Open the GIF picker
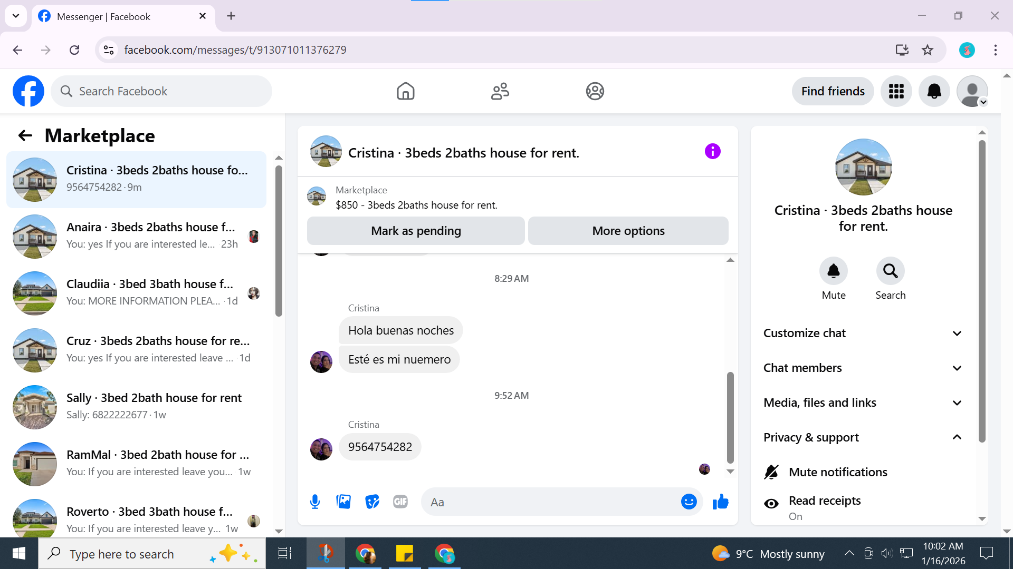 click(x=400, y=502)
